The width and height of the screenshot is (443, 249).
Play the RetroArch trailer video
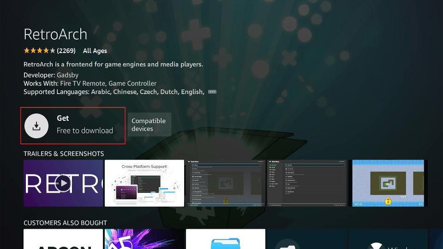[63, 183]
